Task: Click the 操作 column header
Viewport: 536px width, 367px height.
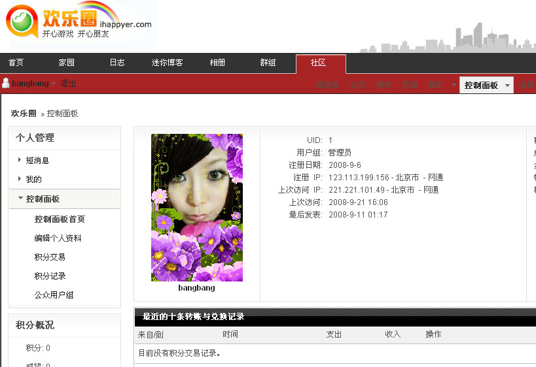Action: tap(433, 334)
